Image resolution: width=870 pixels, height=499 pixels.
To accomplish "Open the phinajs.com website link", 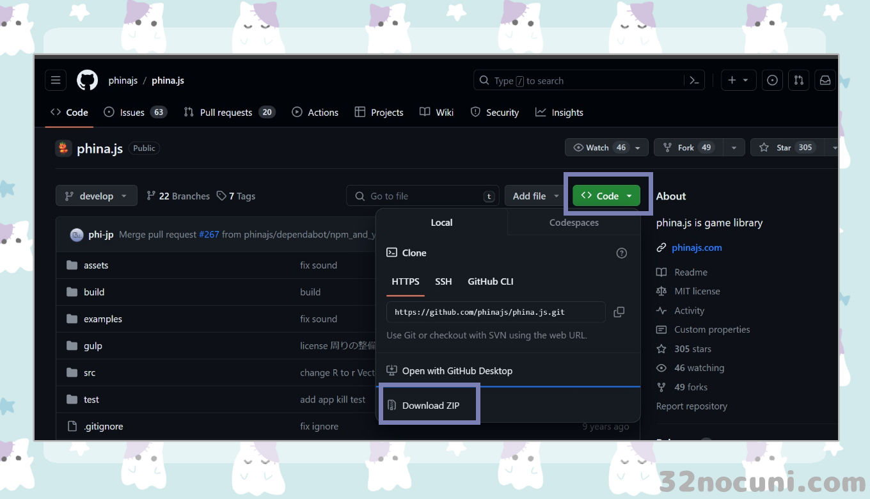I will tap(697, 248).
